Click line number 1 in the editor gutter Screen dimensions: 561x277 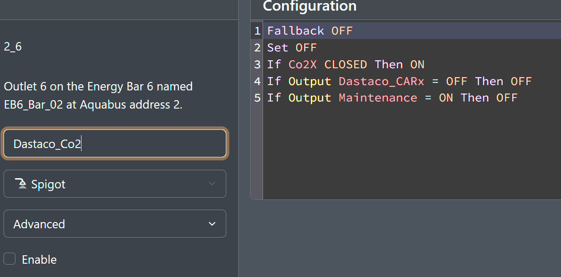coord(257,31)
